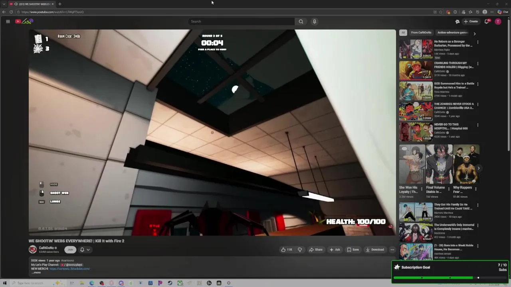This screenshot has height=287, width=511.
Task: Click the Join membership button
Action: tap(70, 250)
